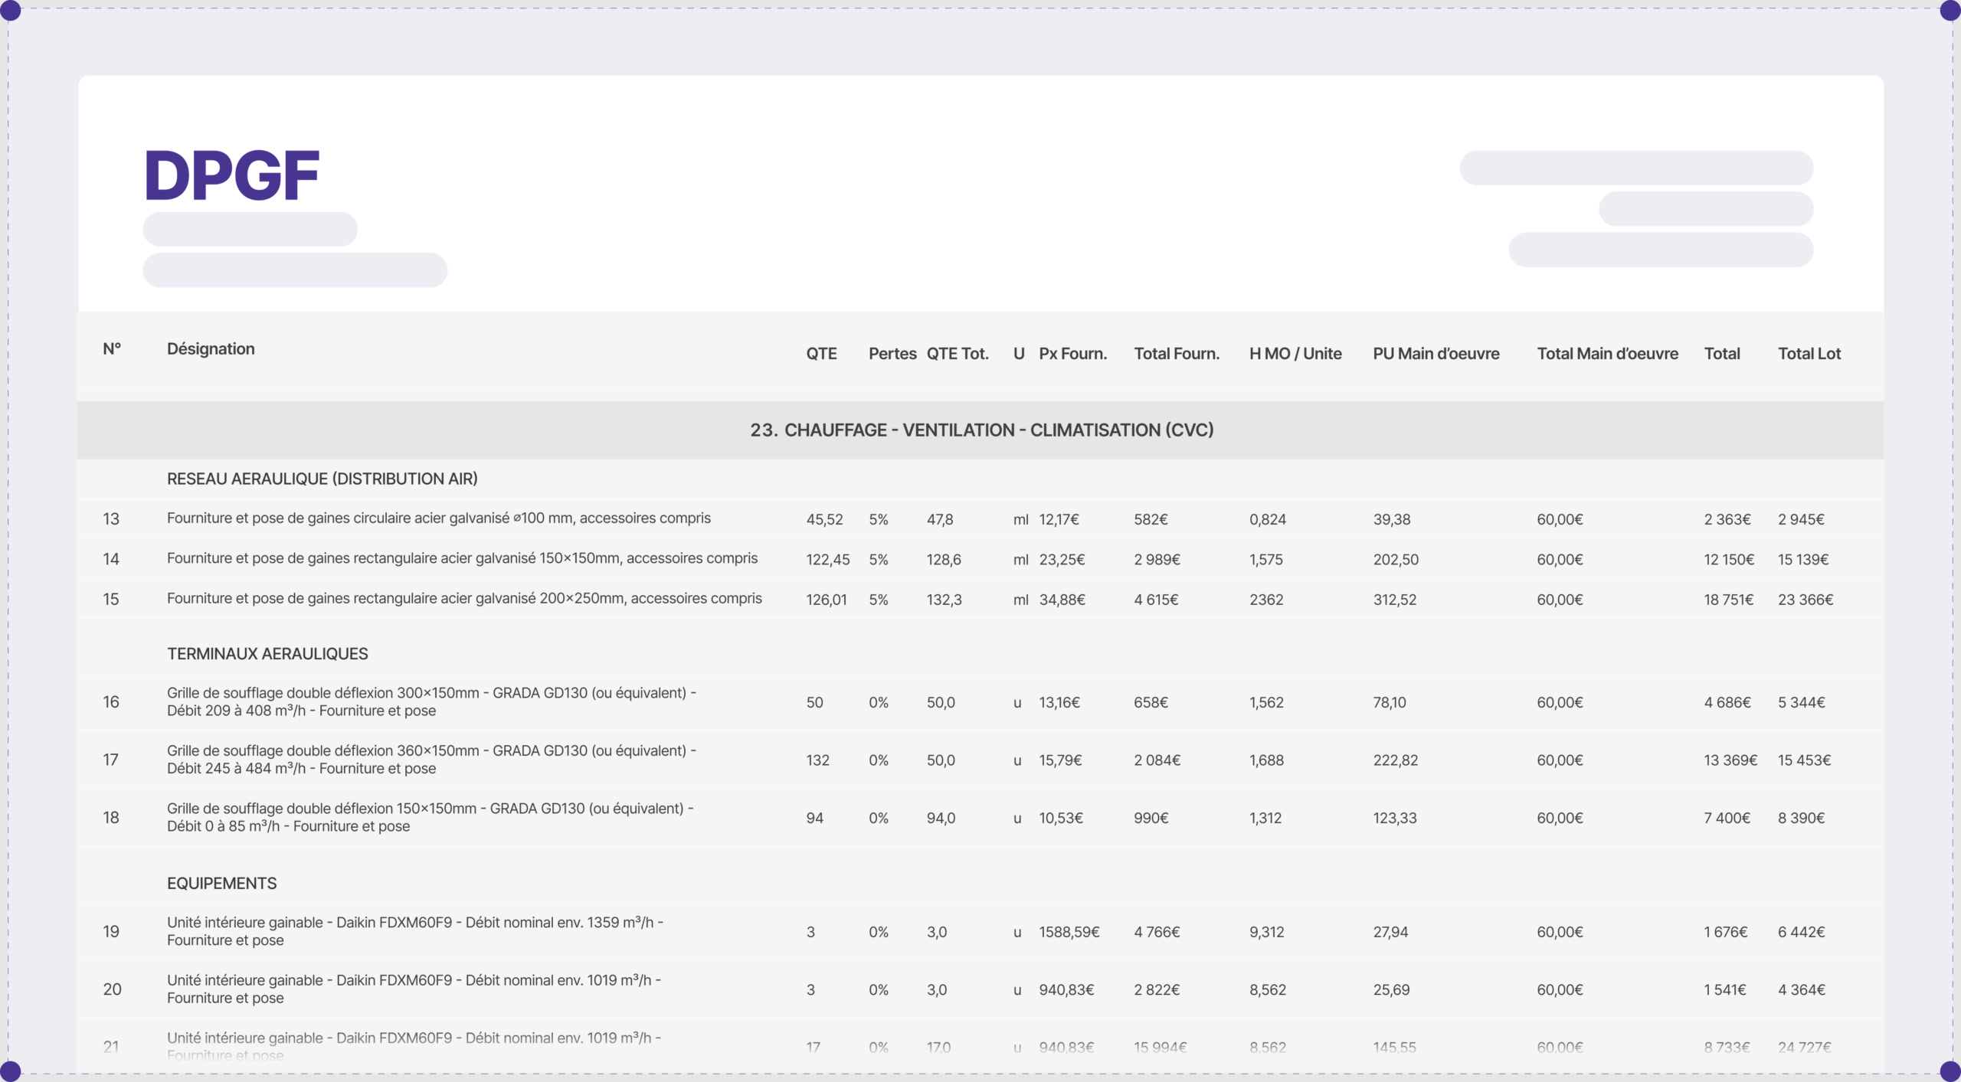Click quantity 132 in row 17
The width and height of the screenshot is (1961, 1082).
tap(817, 760)
